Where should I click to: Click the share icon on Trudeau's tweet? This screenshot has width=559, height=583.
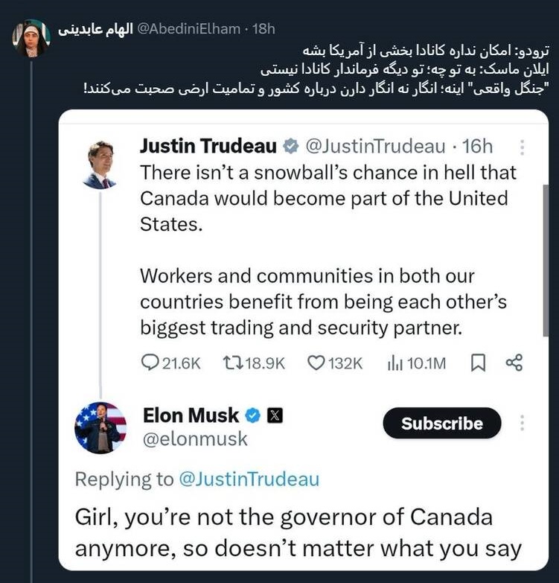click(x=514, y=363)
